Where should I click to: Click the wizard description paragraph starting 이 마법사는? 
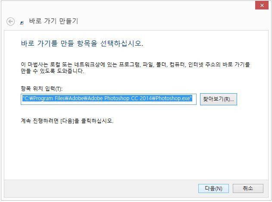click(x=135, y=68)
